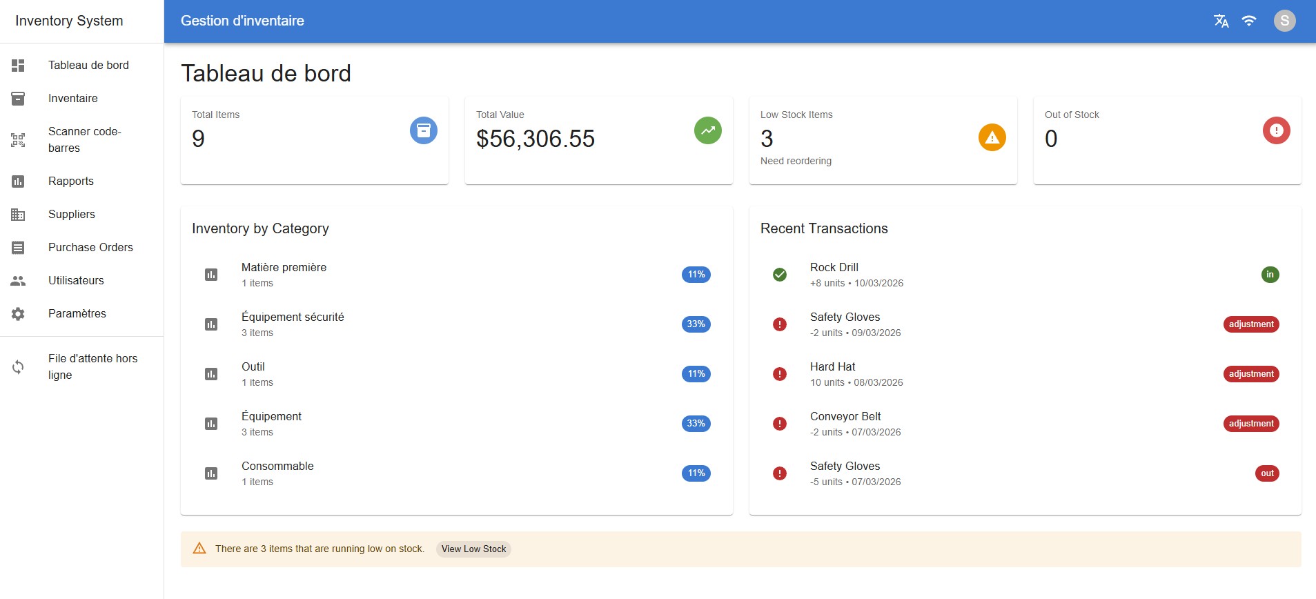Select Suppliers from the sidebar
The width and height of the screenshot is (1316, 599).
pyautogui.click(x=72, y=215)
